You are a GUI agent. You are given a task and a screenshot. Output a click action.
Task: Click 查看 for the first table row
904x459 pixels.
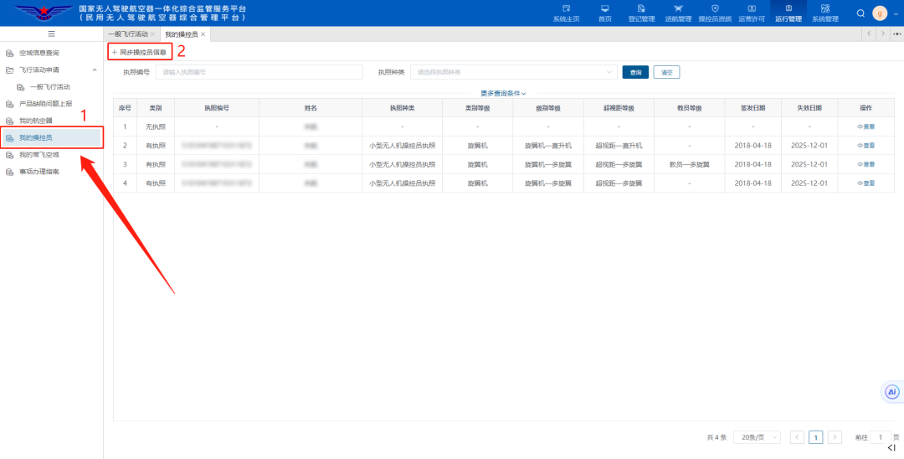[865, 126]
